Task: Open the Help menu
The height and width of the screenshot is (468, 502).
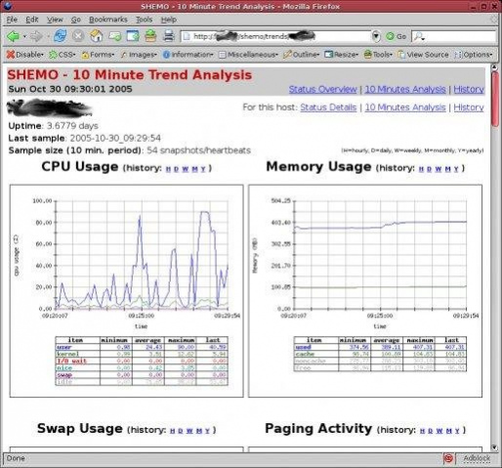Action: (x=169, y=20)
